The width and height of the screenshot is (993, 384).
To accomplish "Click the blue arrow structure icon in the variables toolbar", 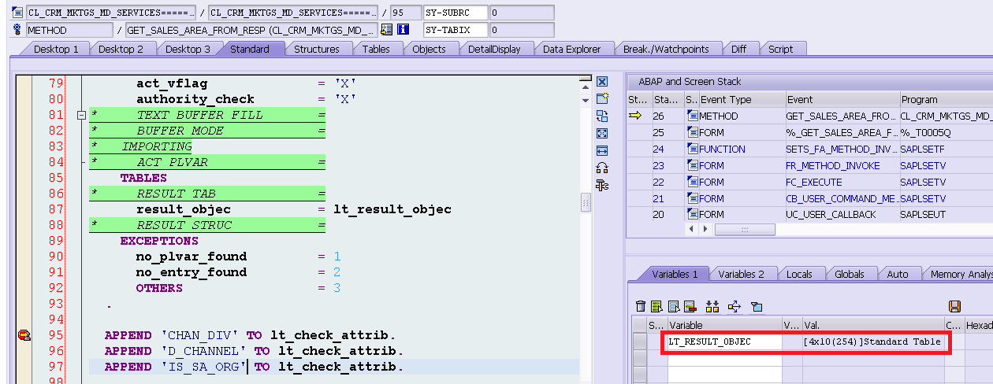I will (735, 306).
